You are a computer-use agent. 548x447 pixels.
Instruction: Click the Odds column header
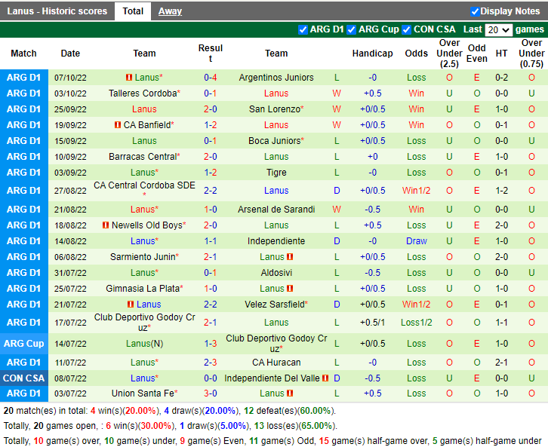[416, 54]
